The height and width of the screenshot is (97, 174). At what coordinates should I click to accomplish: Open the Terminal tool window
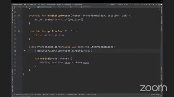(45, 94)
